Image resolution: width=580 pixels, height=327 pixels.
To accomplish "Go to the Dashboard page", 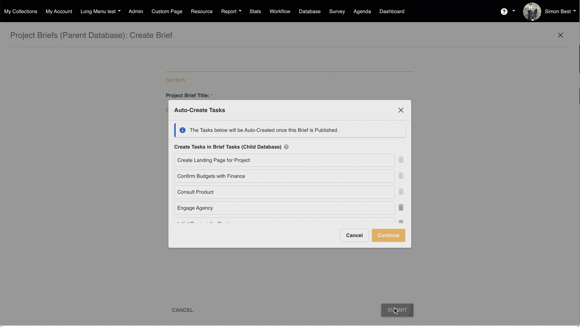I will pyautogui.click(x=391, y=11).
